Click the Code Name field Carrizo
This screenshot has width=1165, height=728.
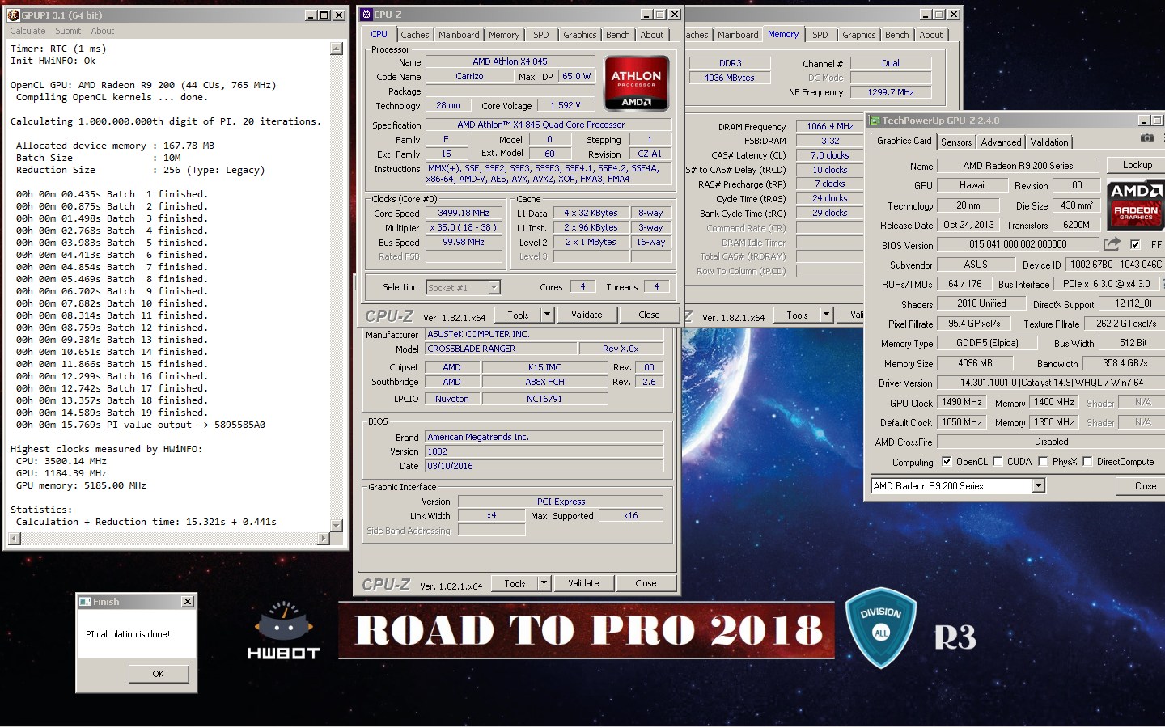469,76
